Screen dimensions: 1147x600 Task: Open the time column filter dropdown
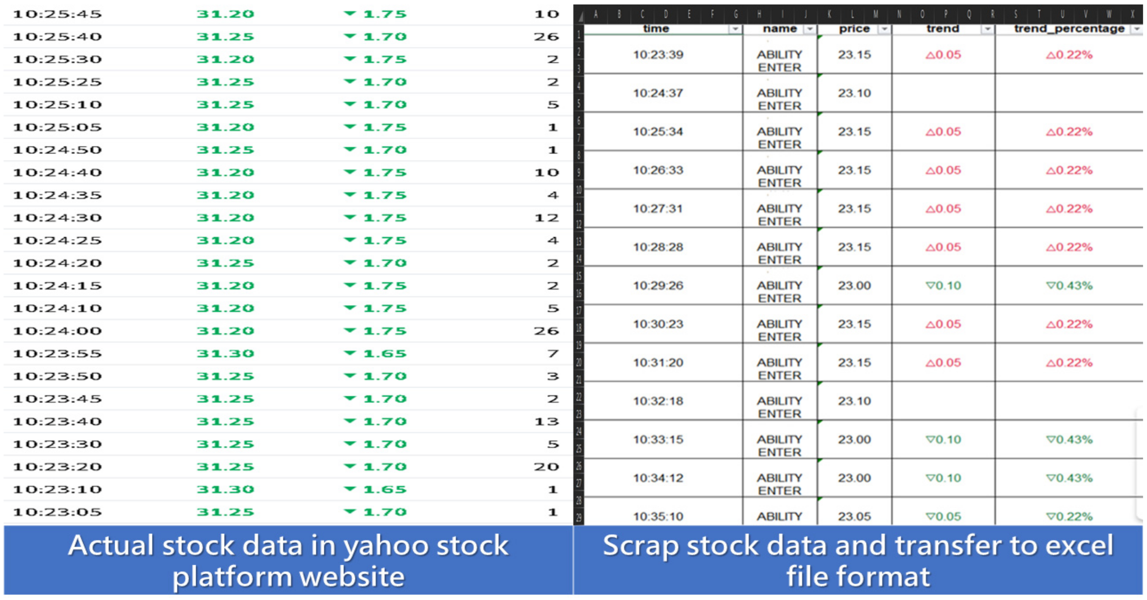pyautogui.click(x=735, y=30)
